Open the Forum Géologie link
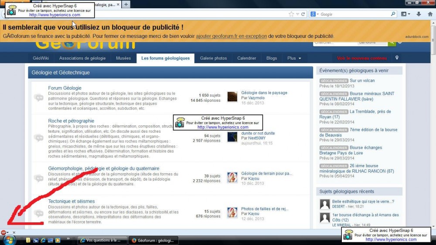 (65, 88)
